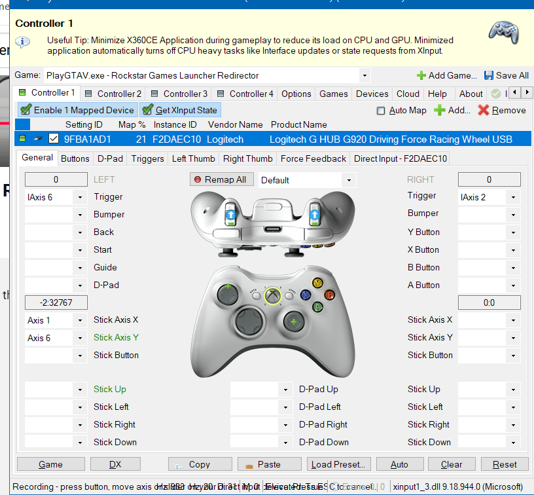Image resolution: width=534 pixels, height=495 pixels.
Task: Open the A Button mapping dropdown
Action: click(513, 285)
